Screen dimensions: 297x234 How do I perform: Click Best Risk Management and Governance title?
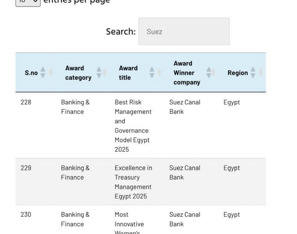tap(133, 126)
